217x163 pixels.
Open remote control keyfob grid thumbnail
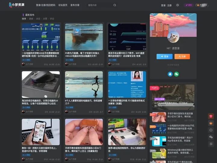tap(84, 132)
